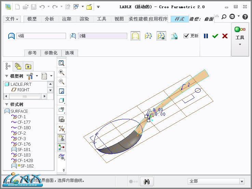Click the Refit view icon

coord(62,63)
